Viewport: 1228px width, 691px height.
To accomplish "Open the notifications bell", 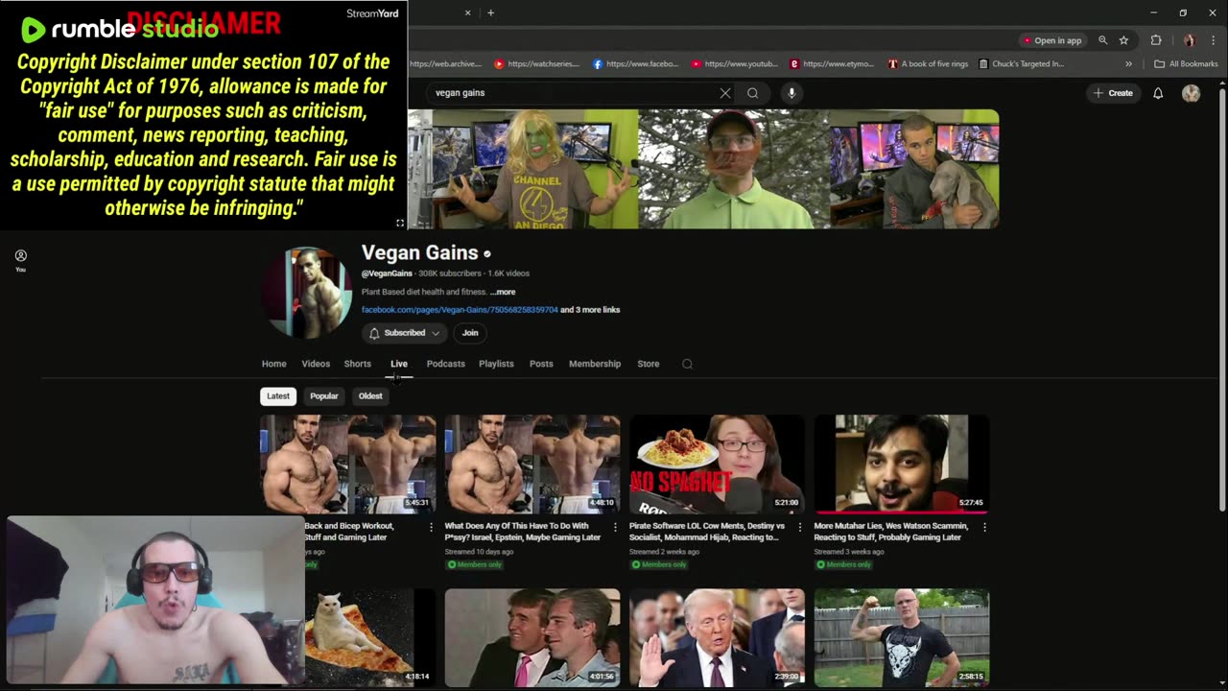I will (1158, 93).
